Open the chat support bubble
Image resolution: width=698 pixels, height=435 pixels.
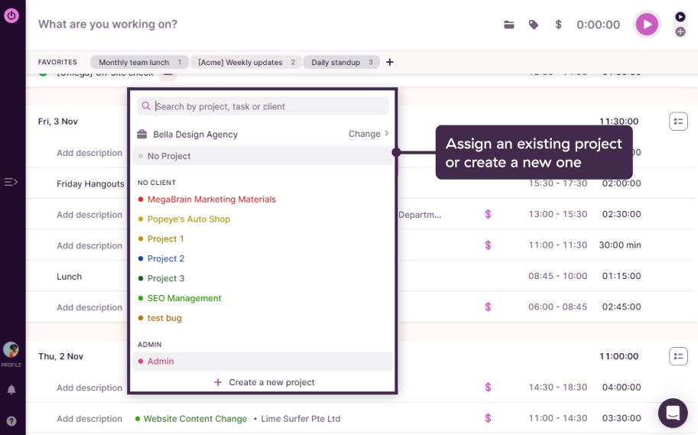point(673,414)
